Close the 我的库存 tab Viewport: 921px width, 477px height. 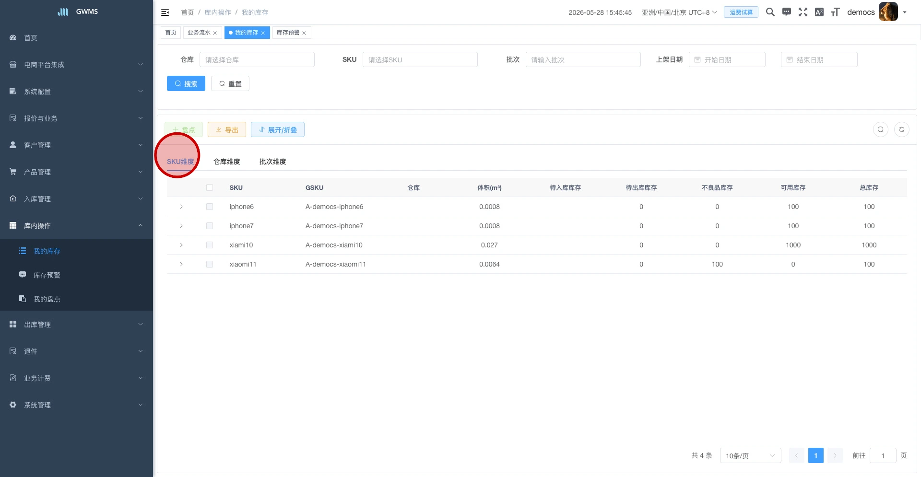pyautogui.click(x=263, y=33)
